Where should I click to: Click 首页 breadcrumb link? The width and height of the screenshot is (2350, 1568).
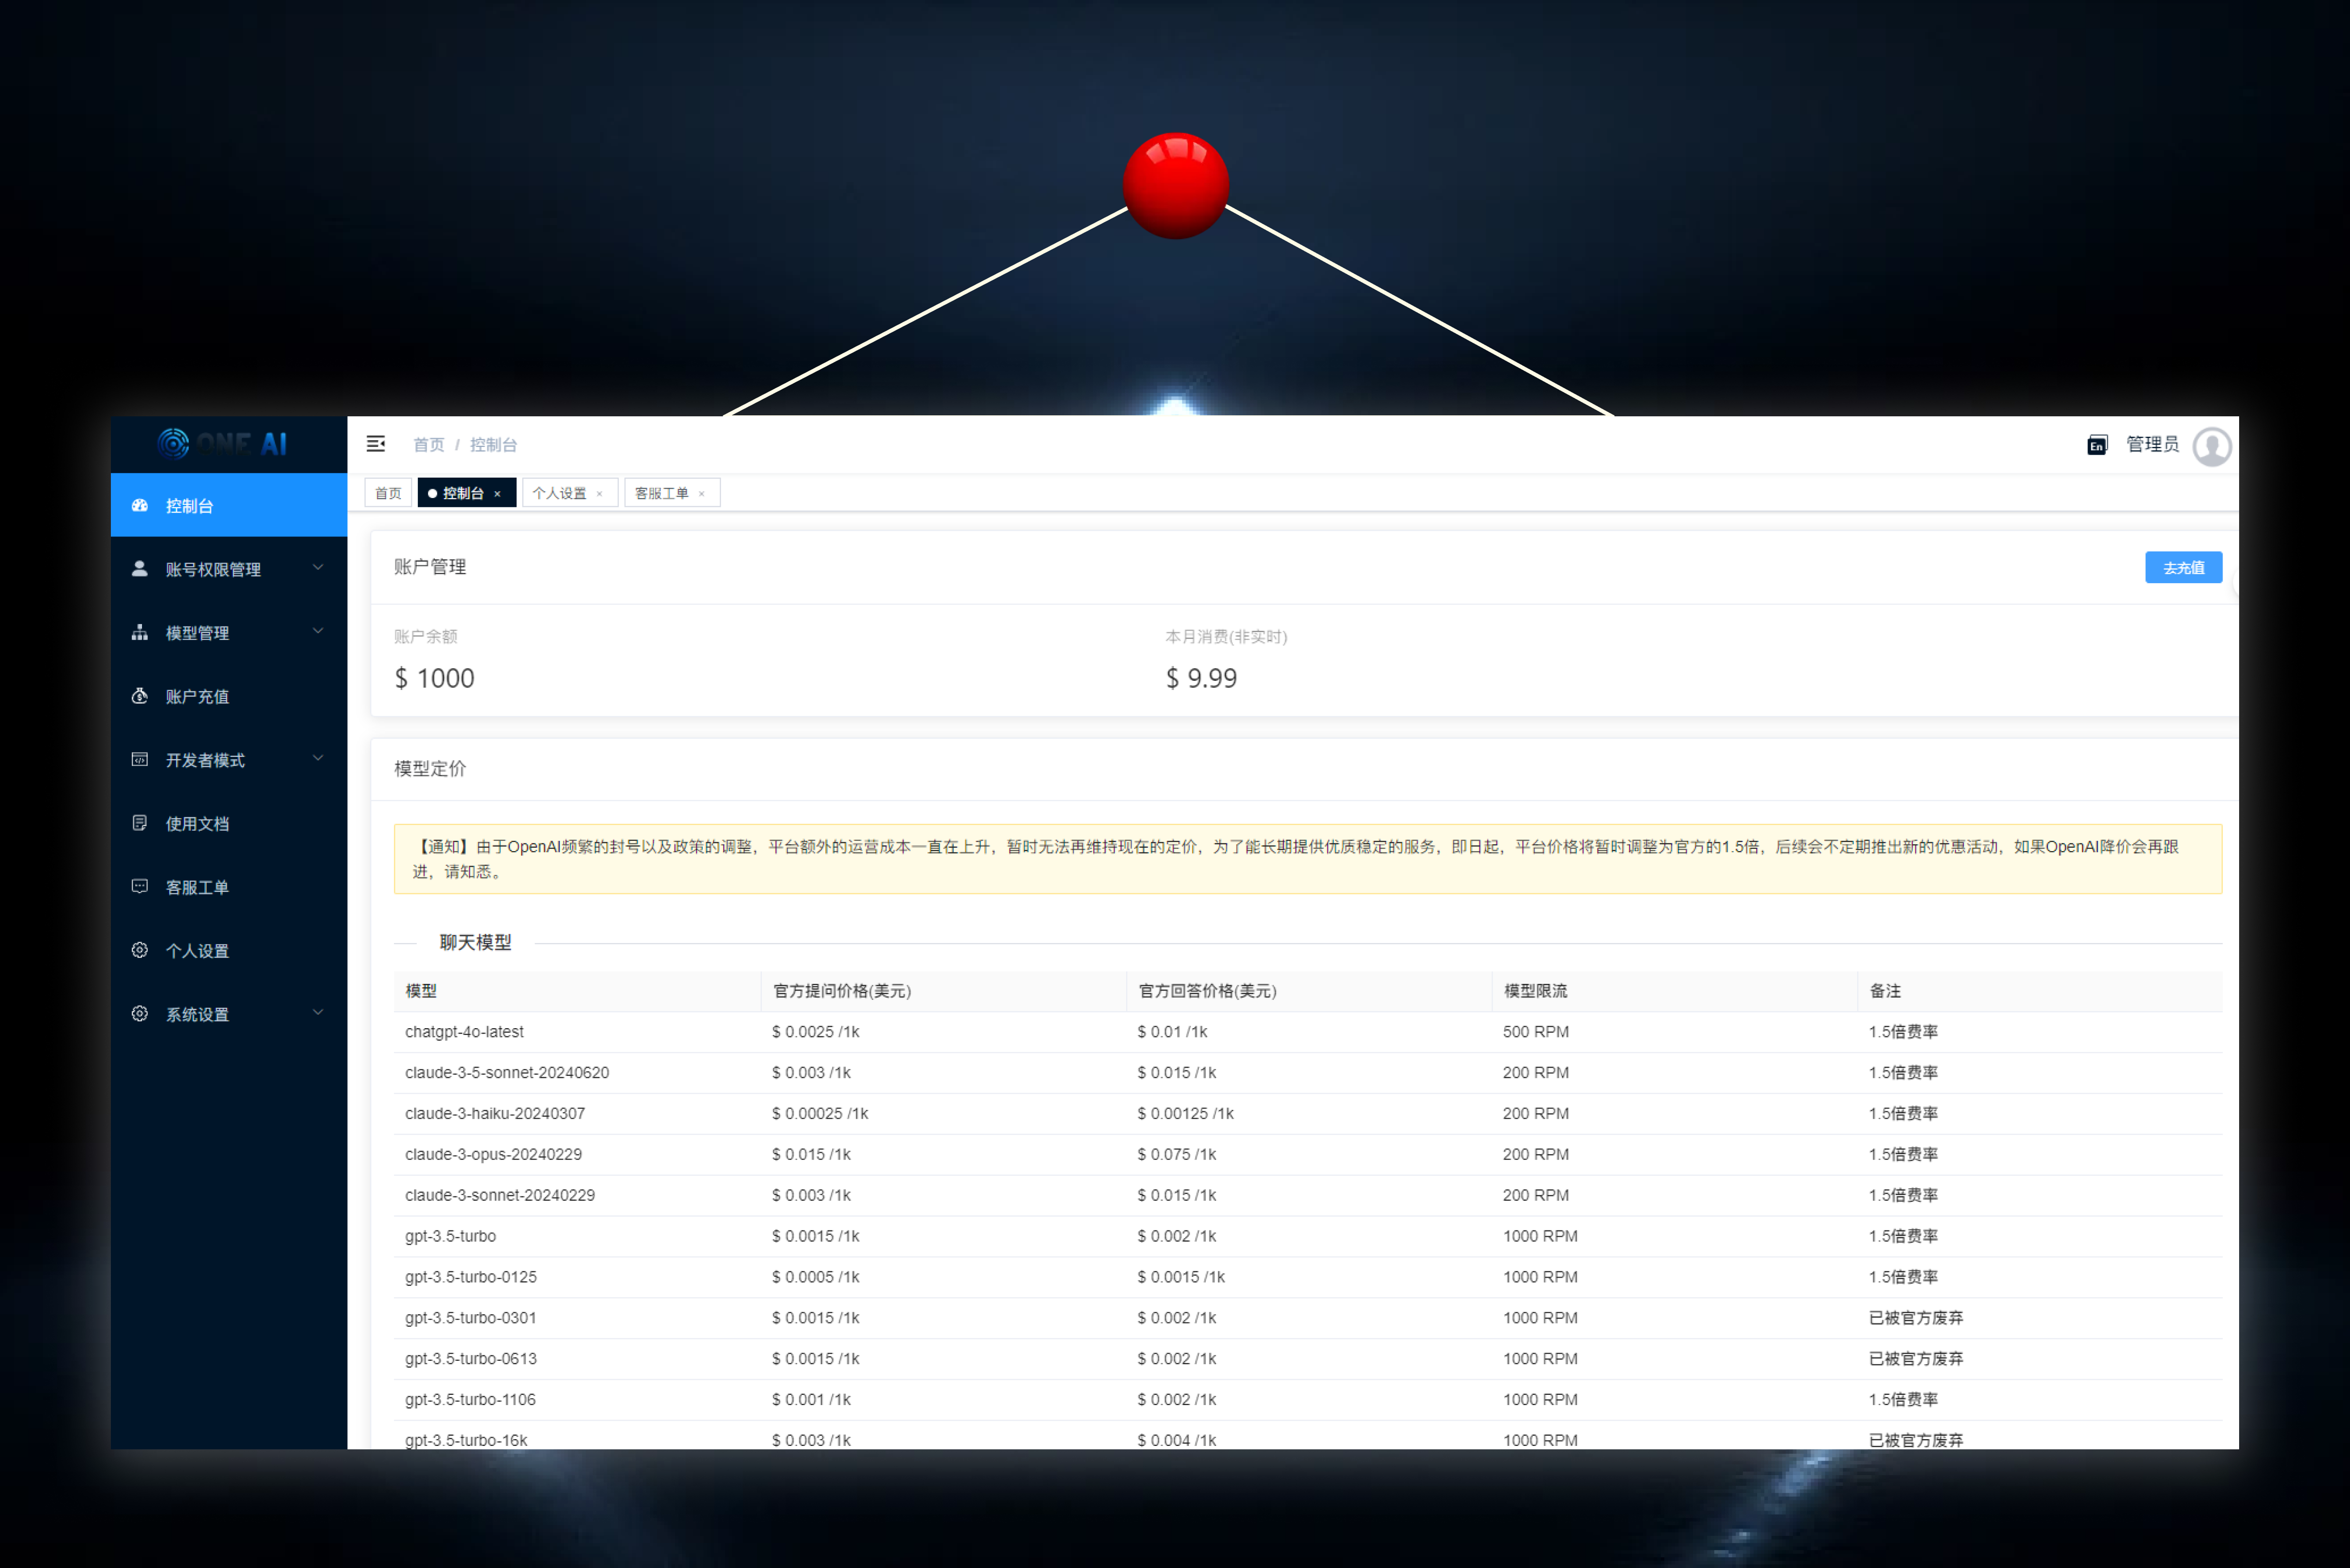(428, 445)
